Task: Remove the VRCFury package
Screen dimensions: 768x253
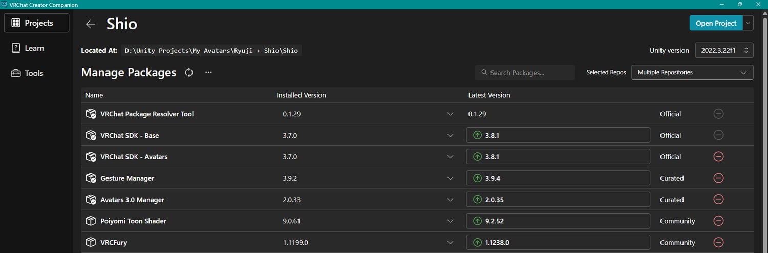Action: [718, 243]
